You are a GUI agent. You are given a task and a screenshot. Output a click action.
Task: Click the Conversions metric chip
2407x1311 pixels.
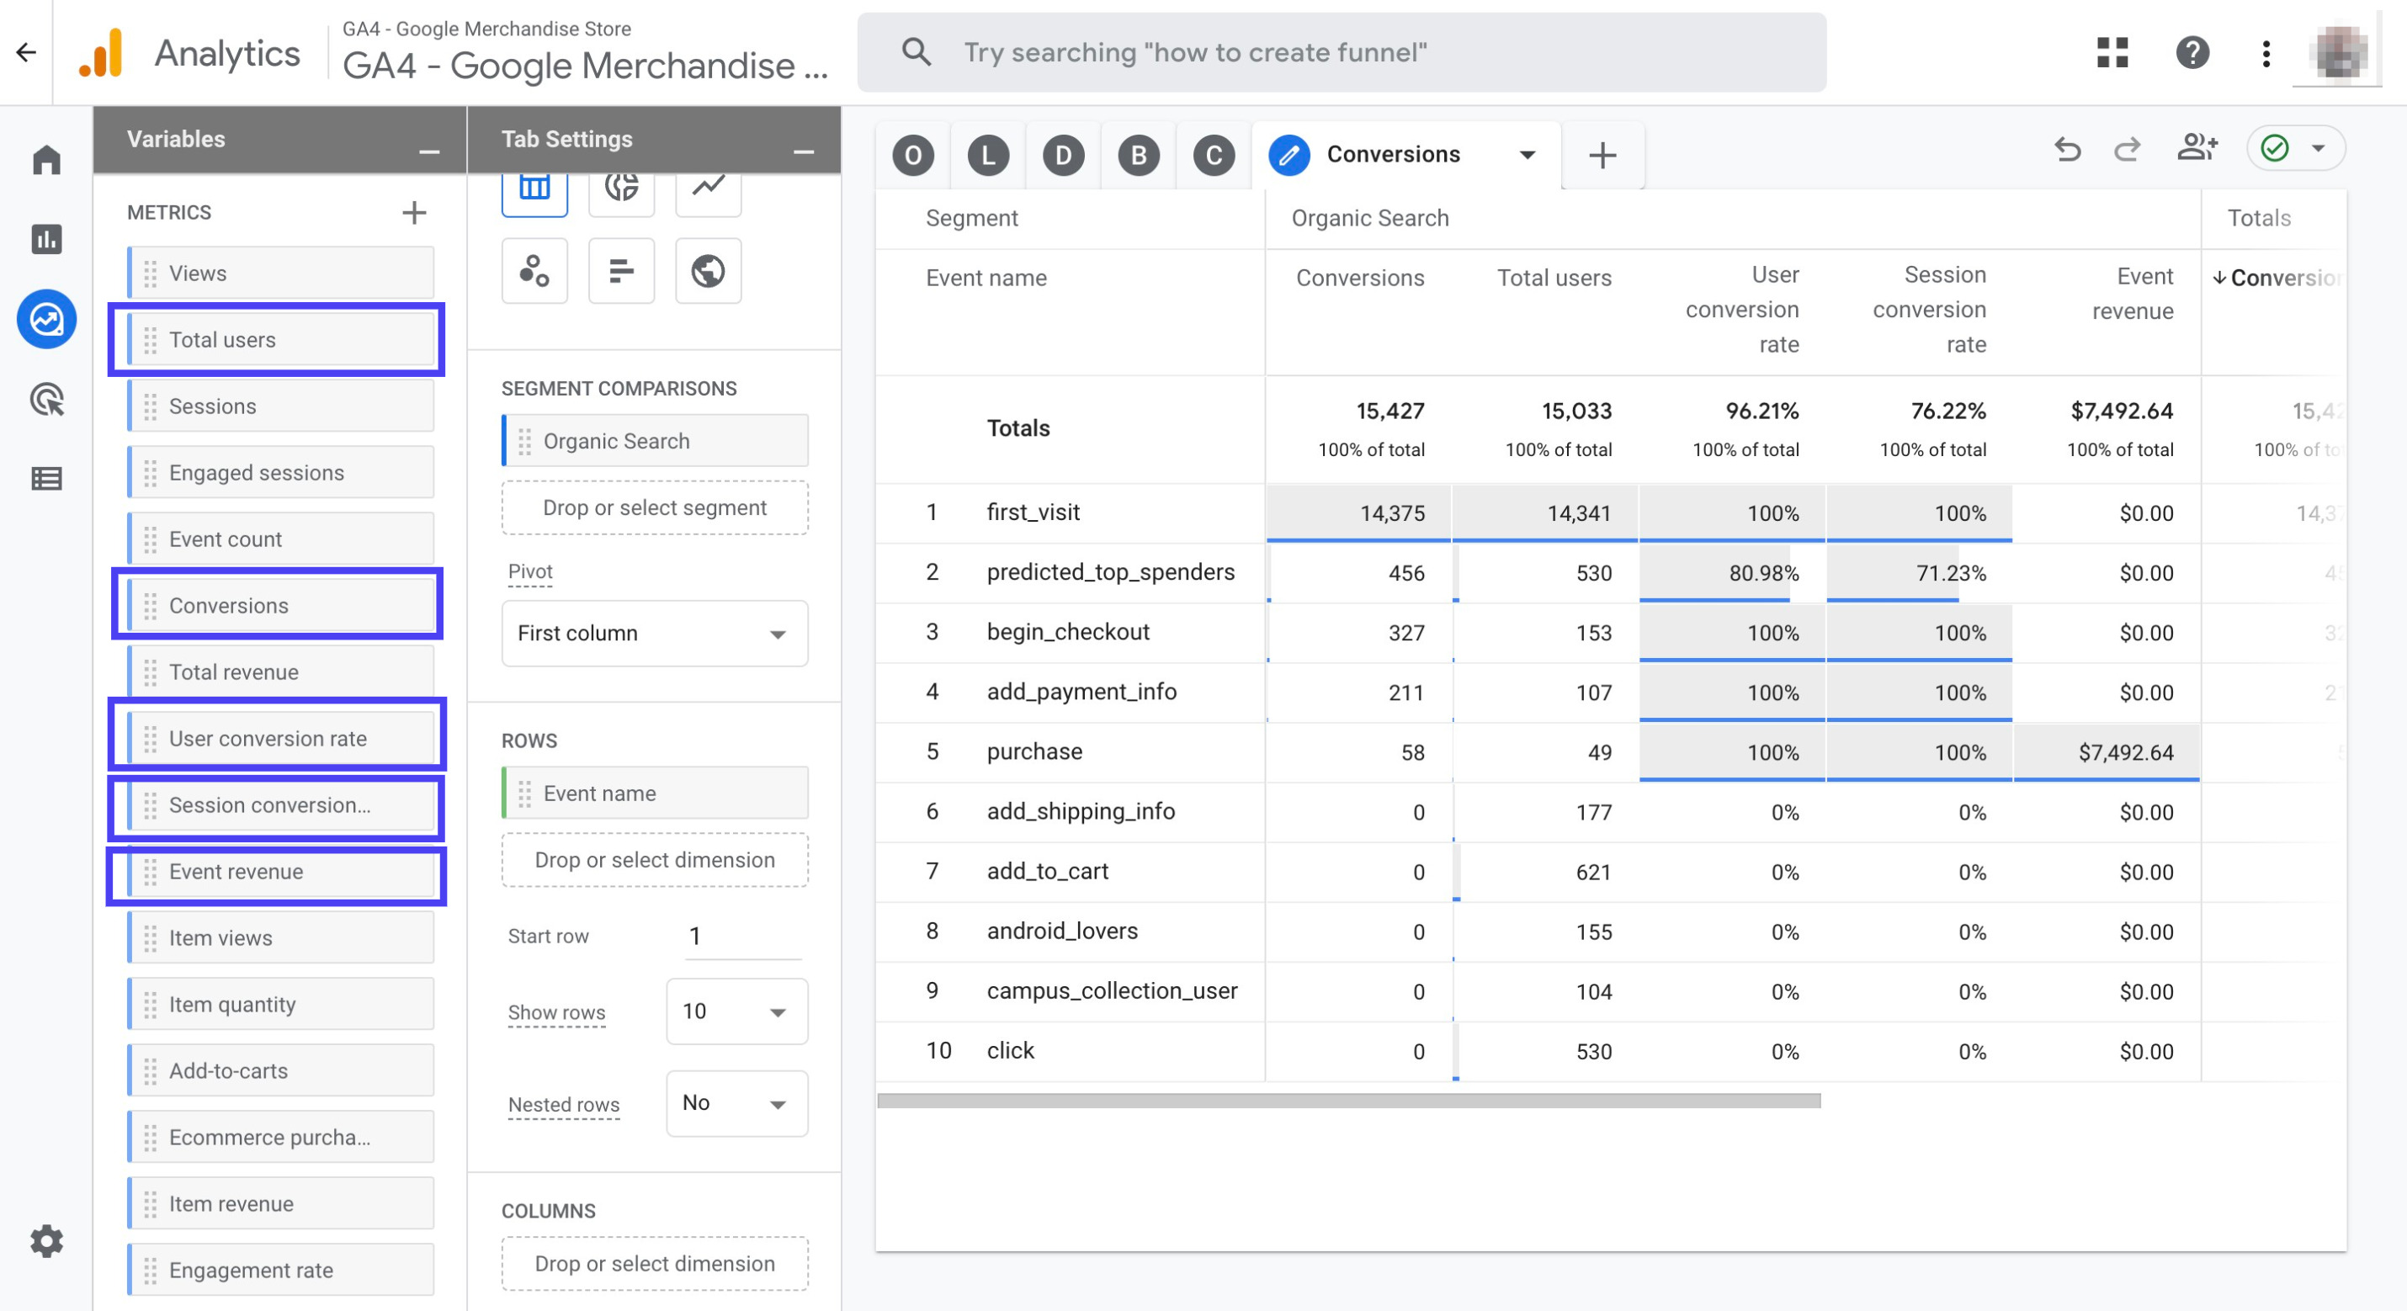[281, 606]
